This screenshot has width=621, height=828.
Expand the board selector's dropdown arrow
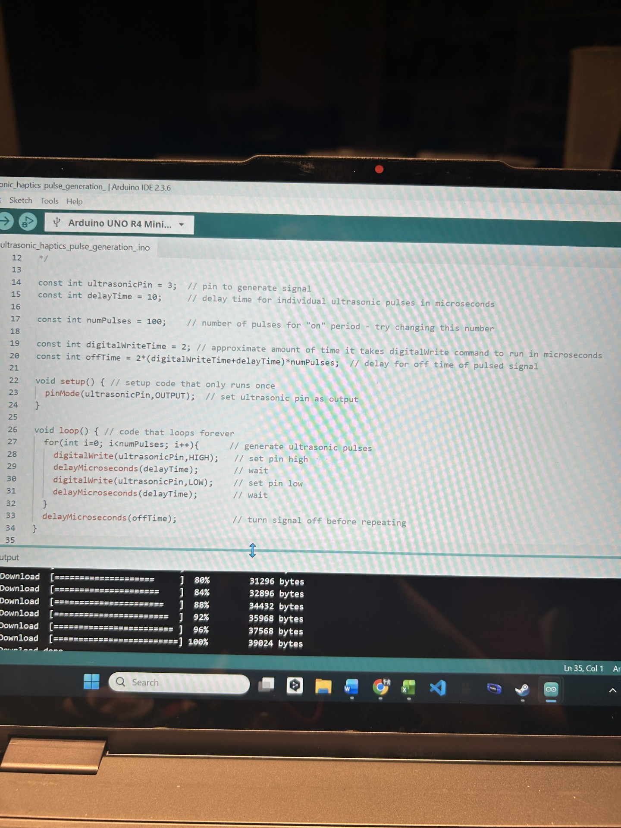click(182, 225)
